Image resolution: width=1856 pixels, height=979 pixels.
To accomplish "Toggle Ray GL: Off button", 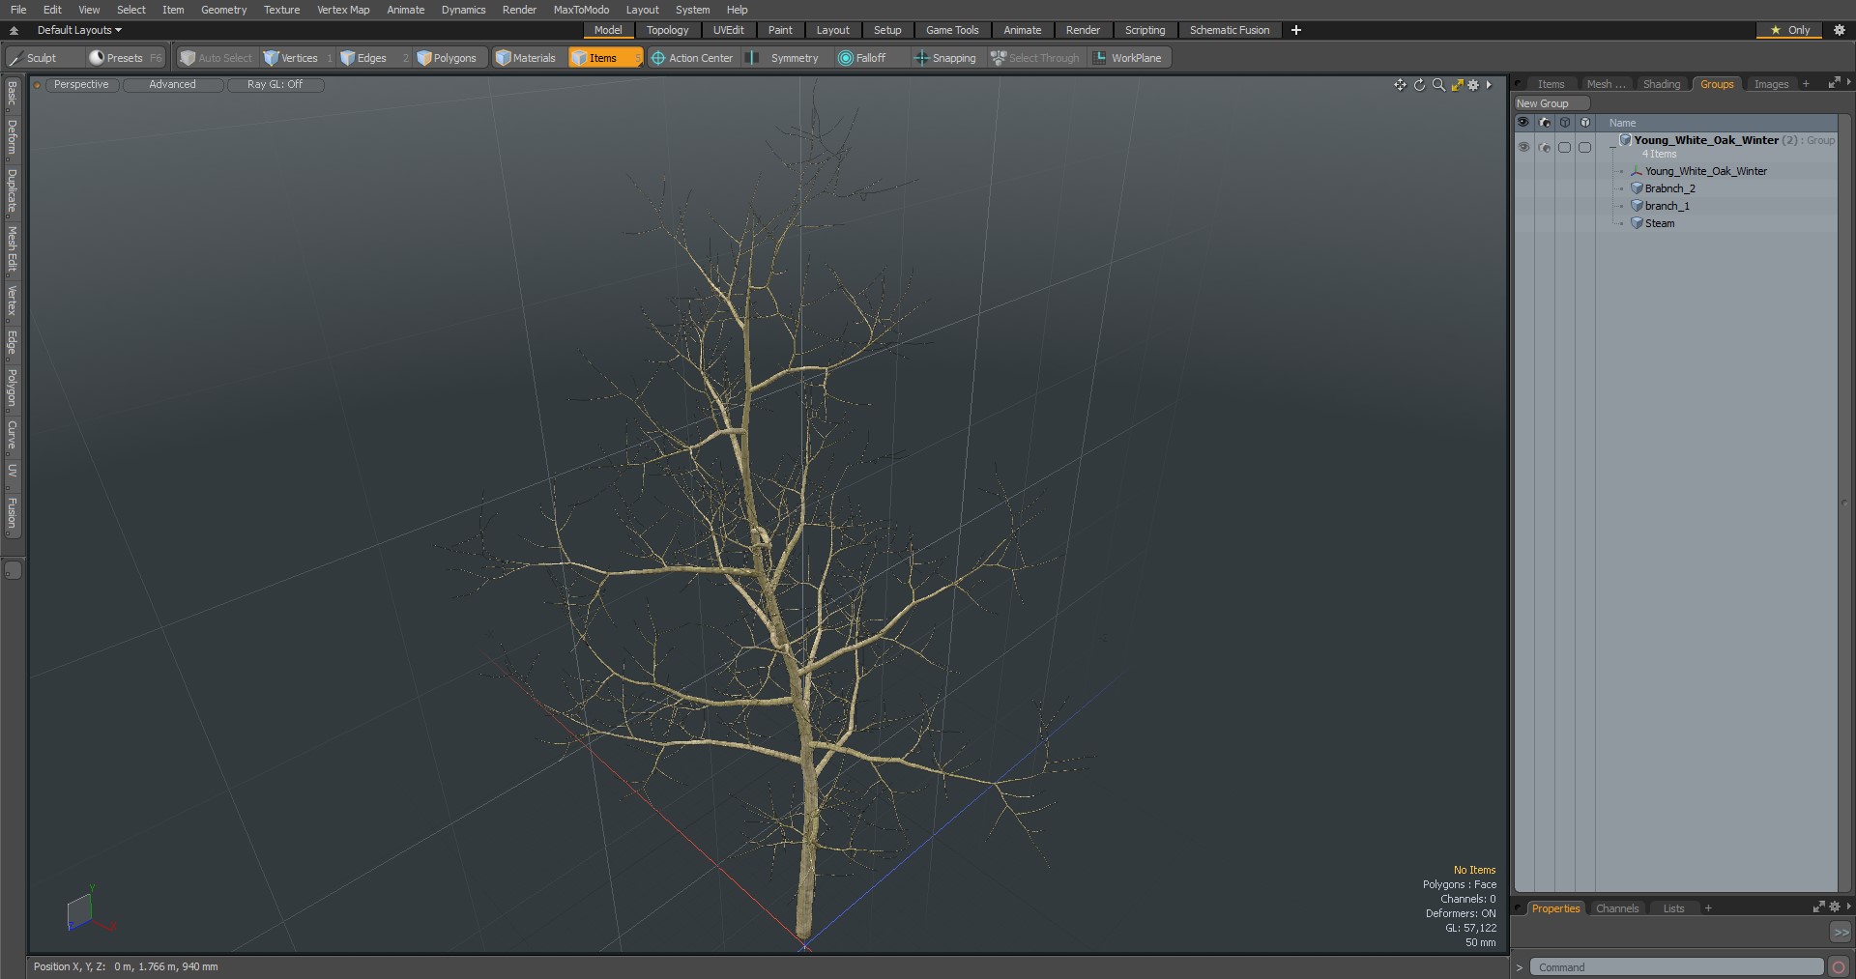I will [275, 85].
